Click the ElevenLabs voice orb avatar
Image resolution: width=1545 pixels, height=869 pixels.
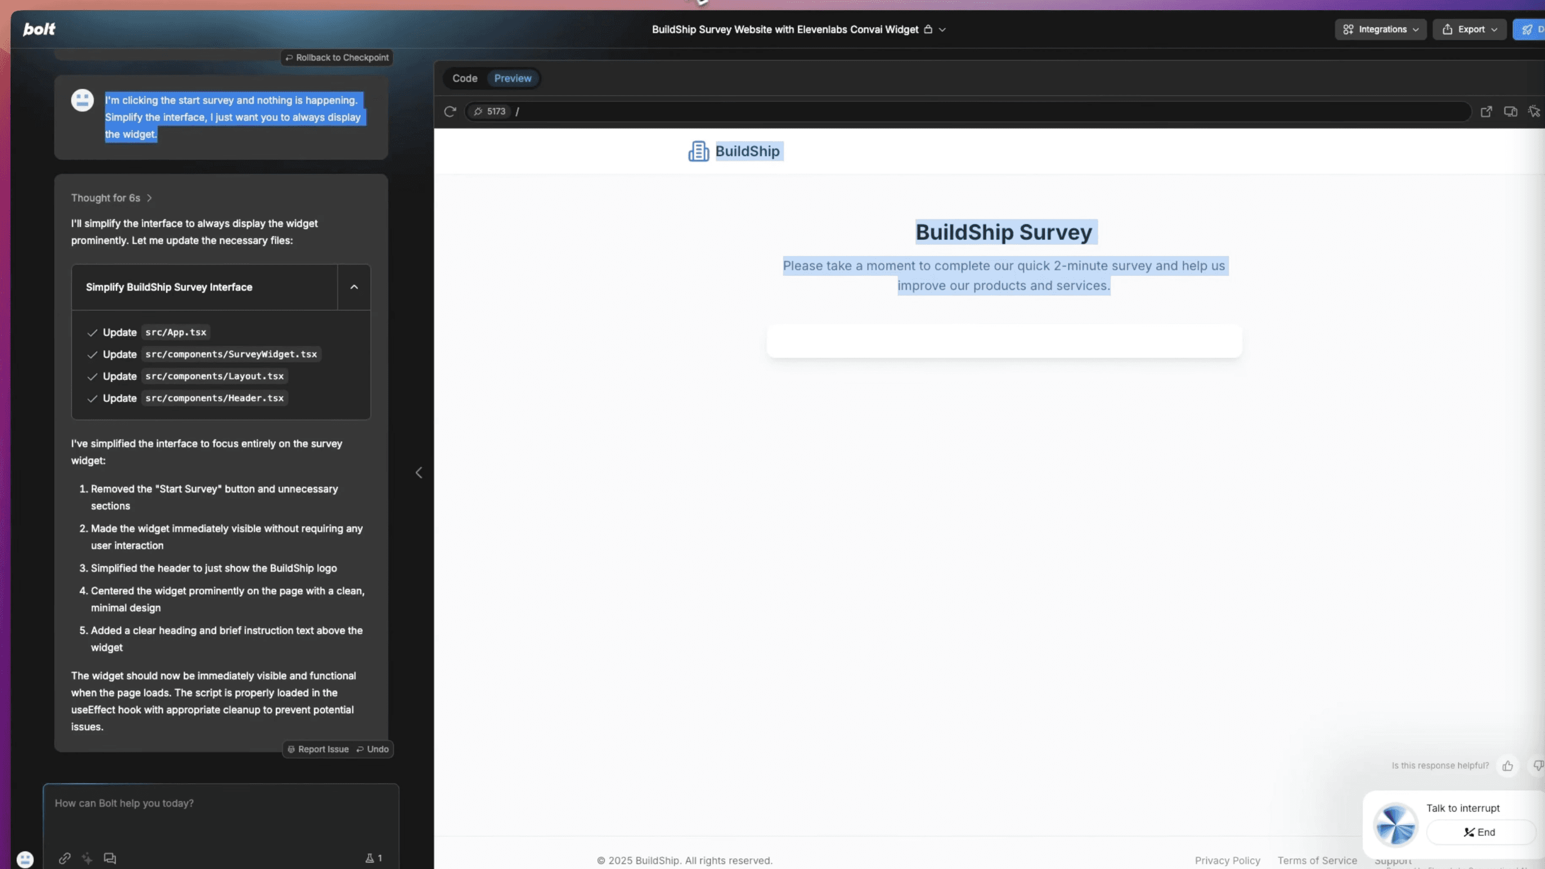pyautogui.click(x=1396, y=825)
